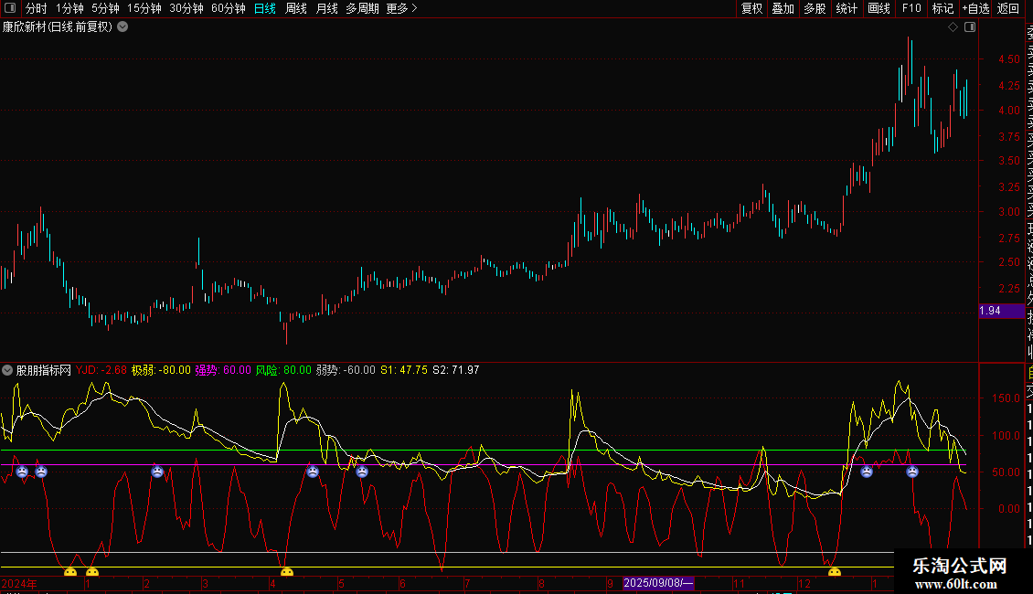The width and height of the screenshot is (1033, 594).
Task: Click the menu icon left of 分时
Action: [x=9, y=8]
